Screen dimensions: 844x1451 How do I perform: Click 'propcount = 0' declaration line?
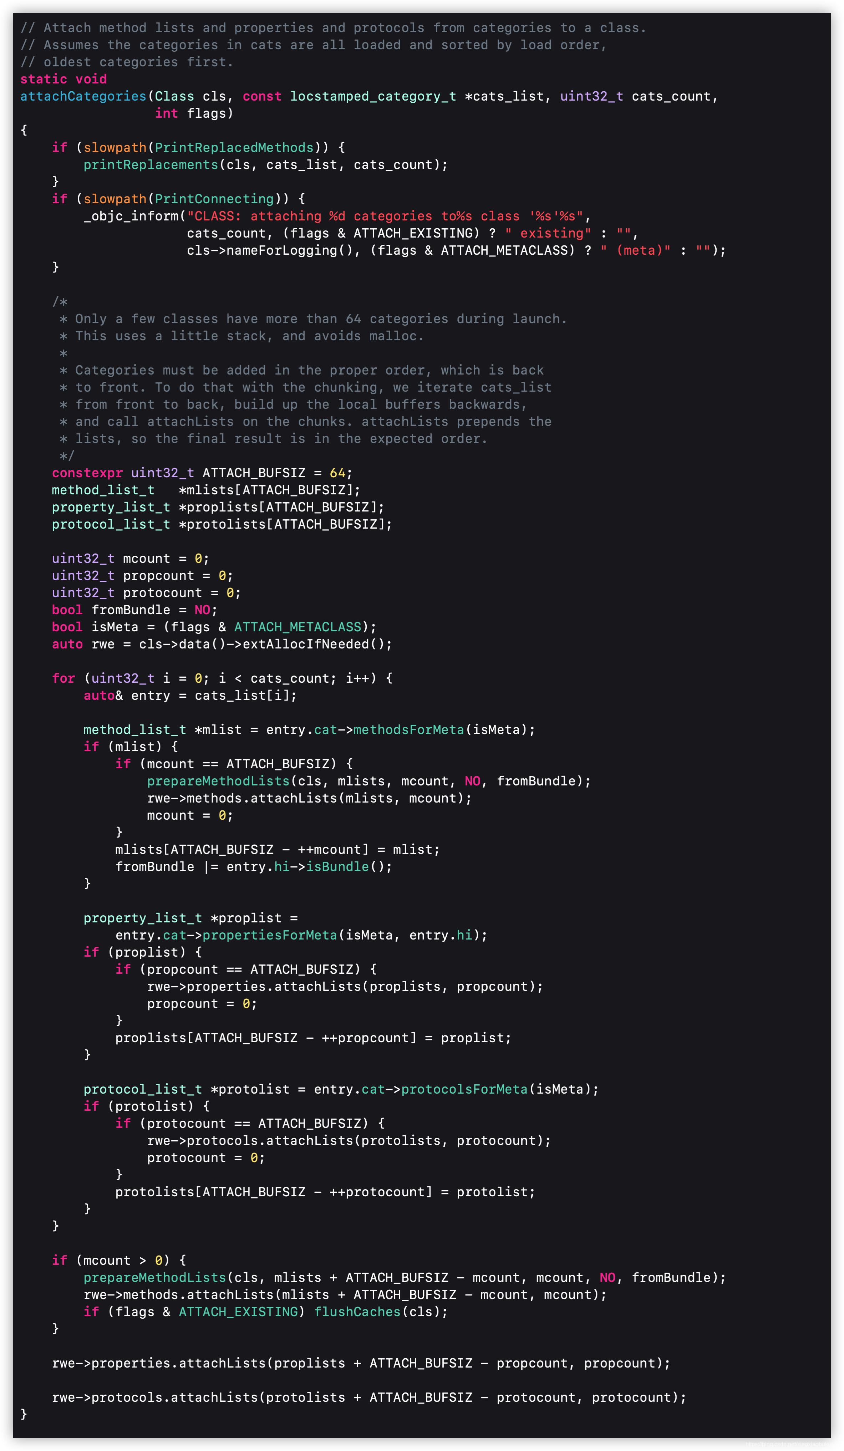coord(142,576)
